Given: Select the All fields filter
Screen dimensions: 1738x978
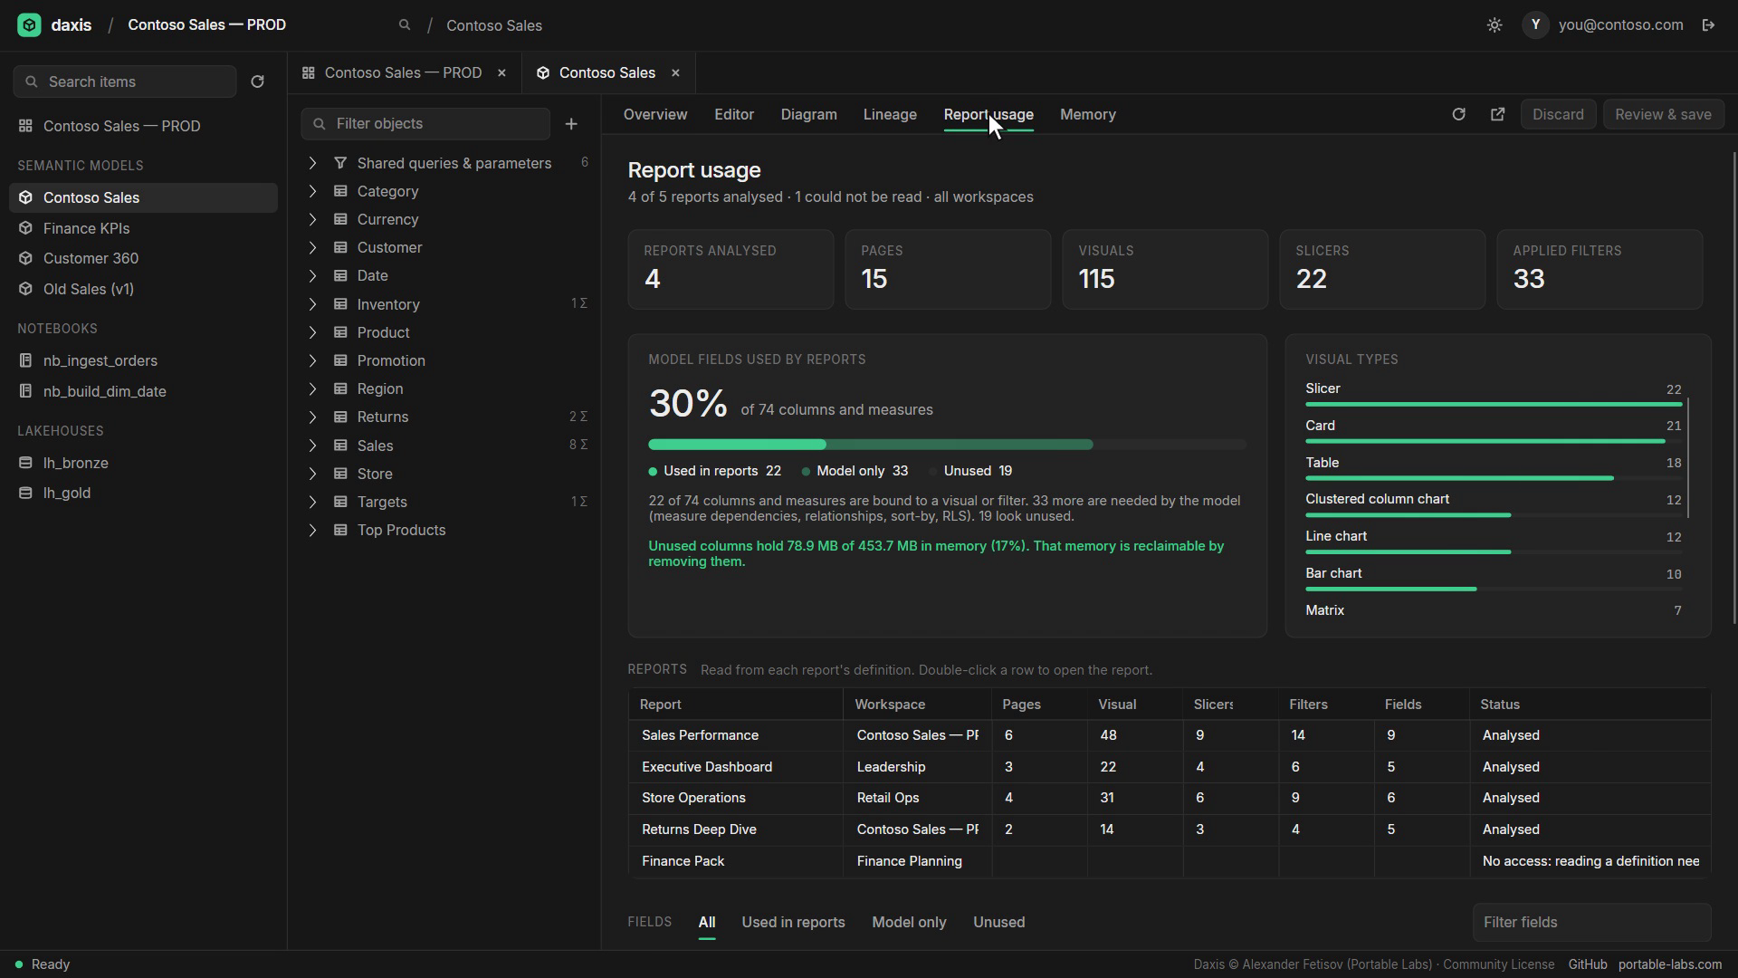Looking at the screenshot, I should pyautogui.click(x=707, y=922).
